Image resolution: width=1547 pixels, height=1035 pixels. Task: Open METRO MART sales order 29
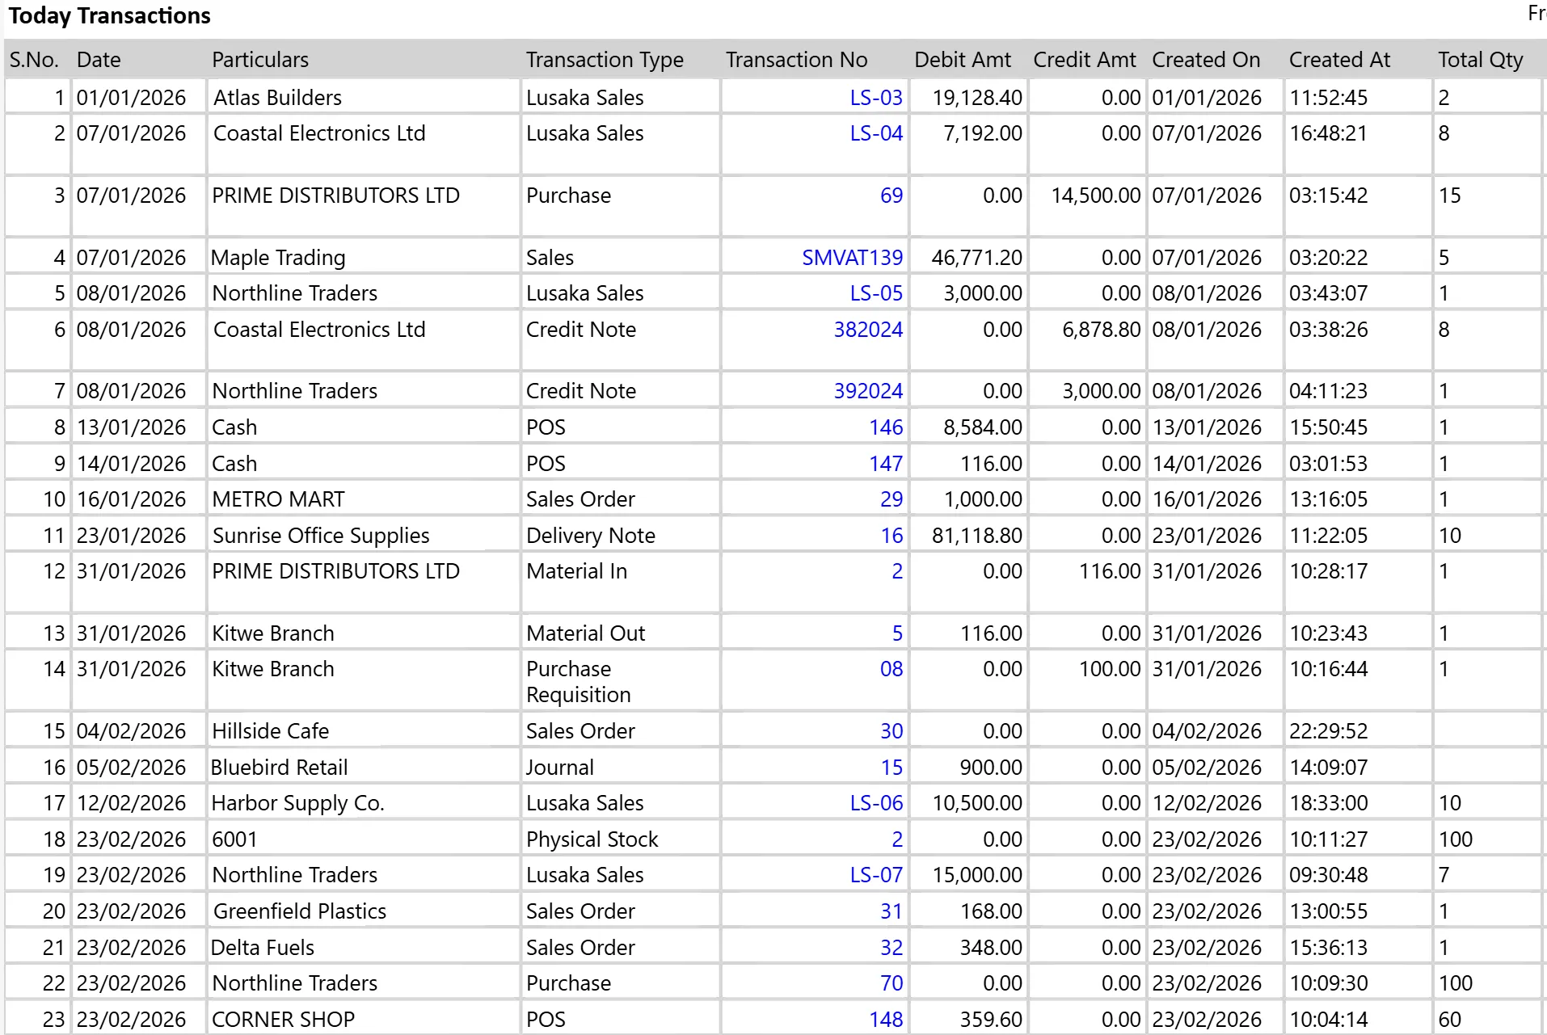click(x=891, y=499)
